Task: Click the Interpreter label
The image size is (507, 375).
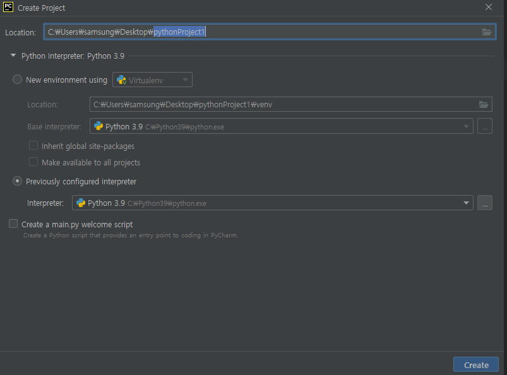Action: click(45, 203)
